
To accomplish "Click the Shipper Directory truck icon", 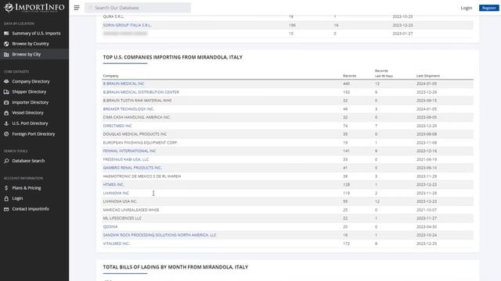I will click(6, 92).
